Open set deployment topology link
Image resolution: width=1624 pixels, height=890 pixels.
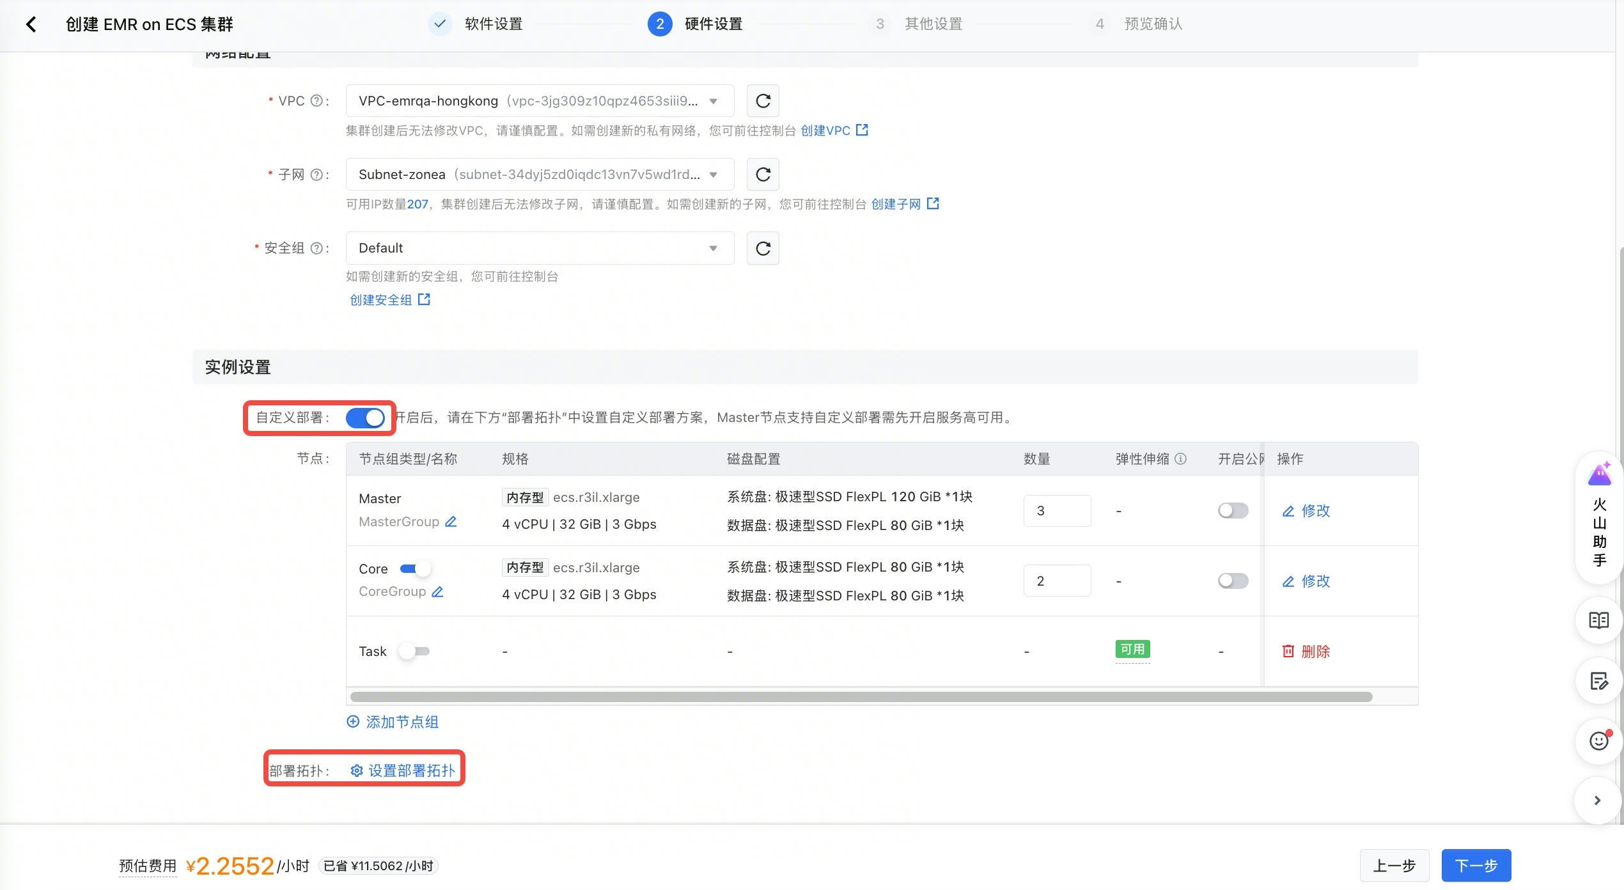coord(403,771)
